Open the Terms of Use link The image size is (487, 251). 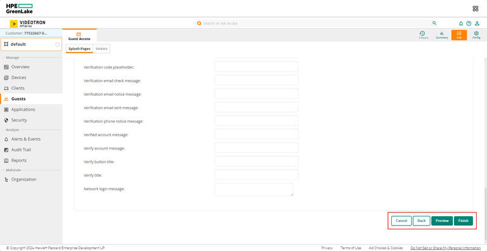[x=350, y=248]
